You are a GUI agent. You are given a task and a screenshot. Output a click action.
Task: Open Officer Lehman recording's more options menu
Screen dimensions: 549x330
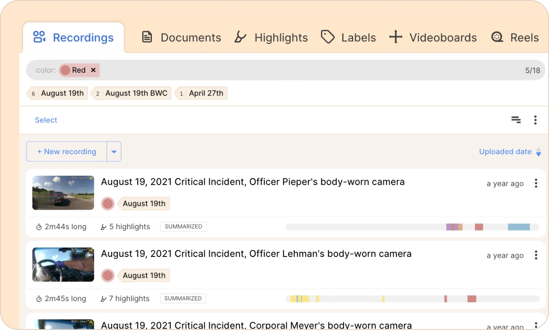[536, 255]
